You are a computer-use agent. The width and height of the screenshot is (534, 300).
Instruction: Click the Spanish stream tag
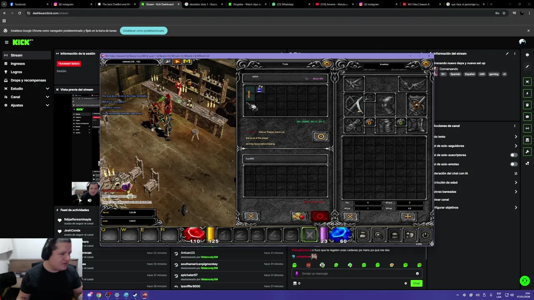coord(455,74)
